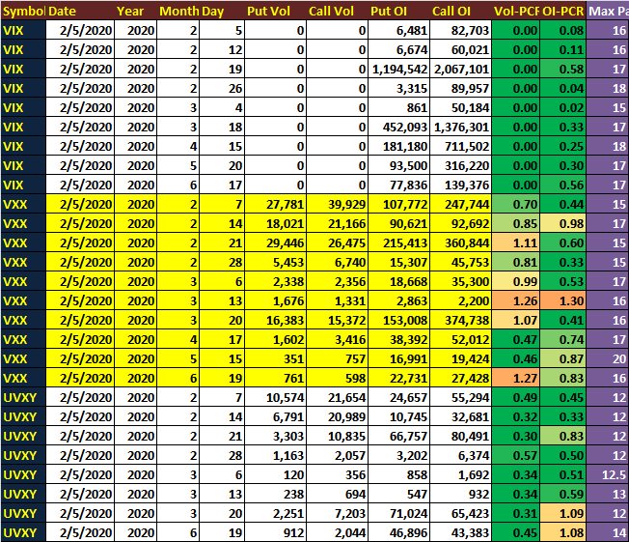Click Put OI value 93,500
Viewport: 629px width, 542px height.
tap(399, 165)
